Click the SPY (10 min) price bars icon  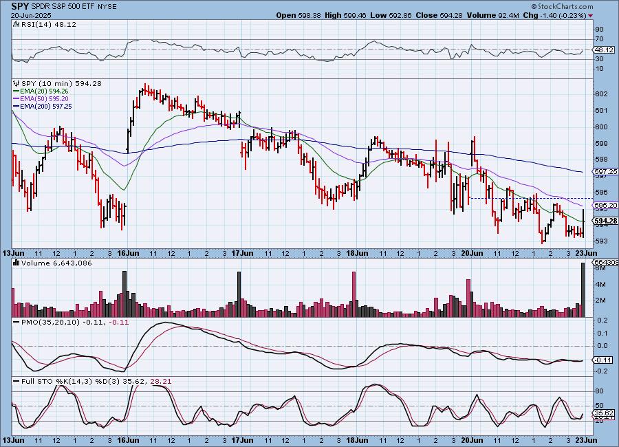pos(17,84)
